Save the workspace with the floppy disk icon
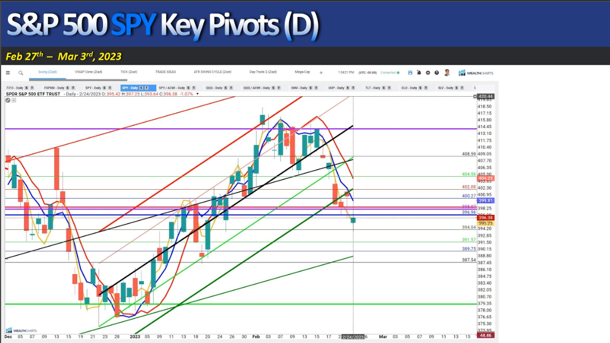 coord(410,73)
